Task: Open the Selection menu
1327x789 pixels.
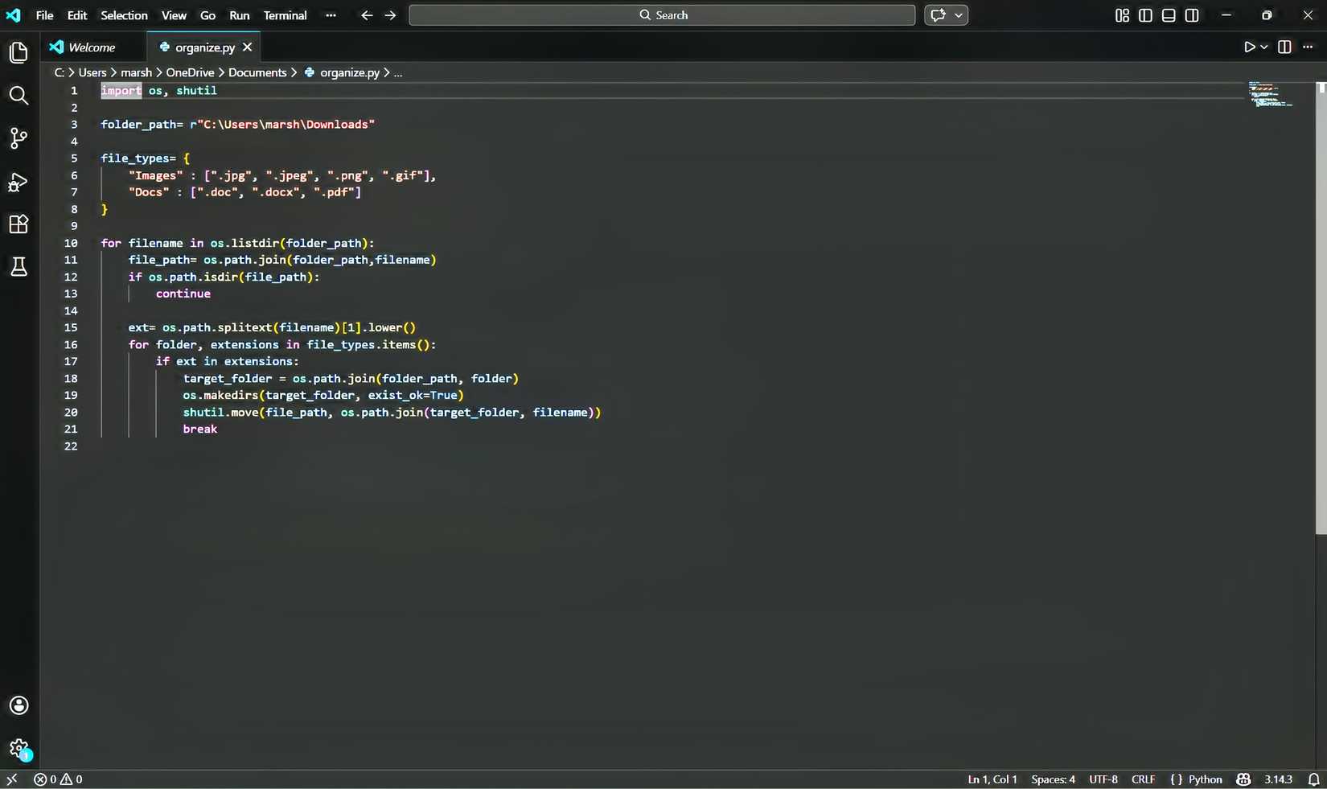Action: point(124,15)
